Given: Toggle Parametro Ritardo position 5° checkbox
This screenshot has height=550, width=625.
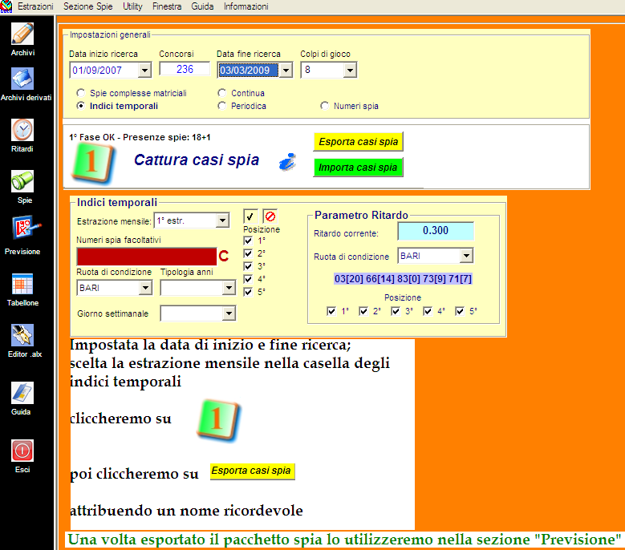Looking at the screenshot, I should tap(460, 311).
